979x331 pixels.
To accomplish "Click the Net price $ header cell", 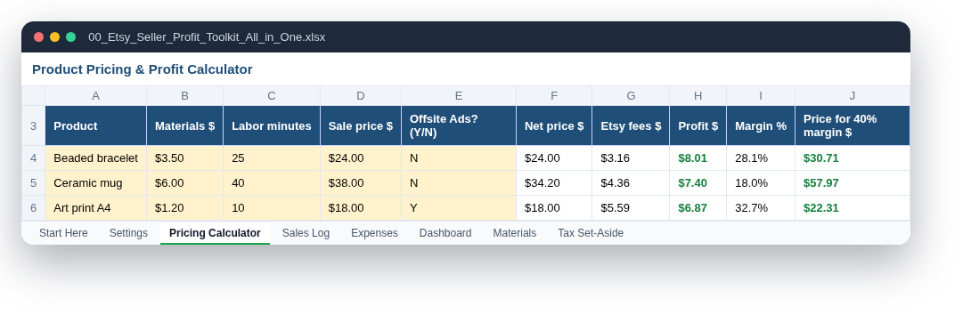I will pyautogui.click(x=554, y=126).
